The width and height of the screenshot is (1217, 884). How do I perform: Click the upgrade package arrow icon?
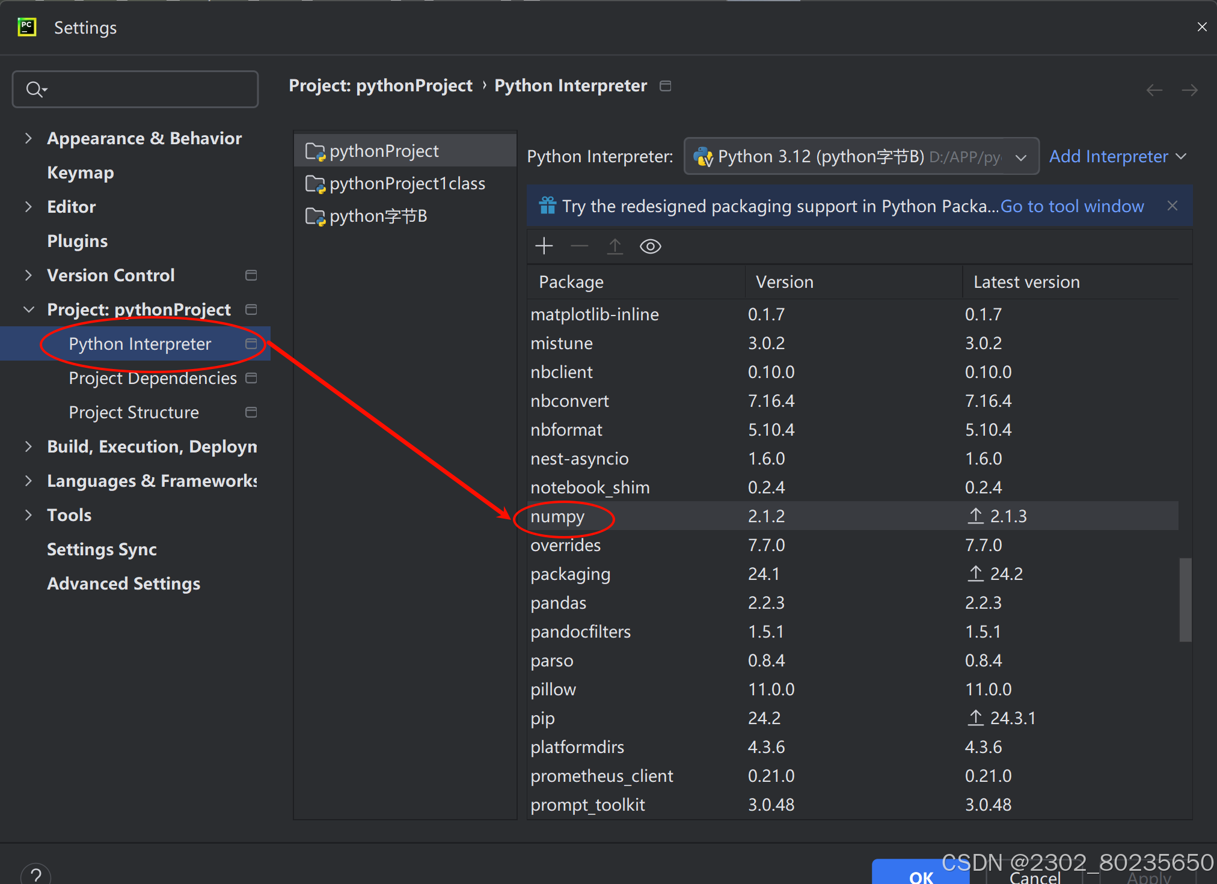click(x=615, y=246)
